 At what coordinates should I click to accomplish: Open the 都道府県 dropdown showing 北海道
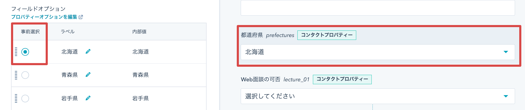[x=378, y=52]
